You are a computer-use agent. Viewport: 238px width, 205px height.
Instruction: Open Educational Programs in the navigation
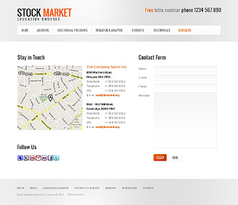coord(73,30)
